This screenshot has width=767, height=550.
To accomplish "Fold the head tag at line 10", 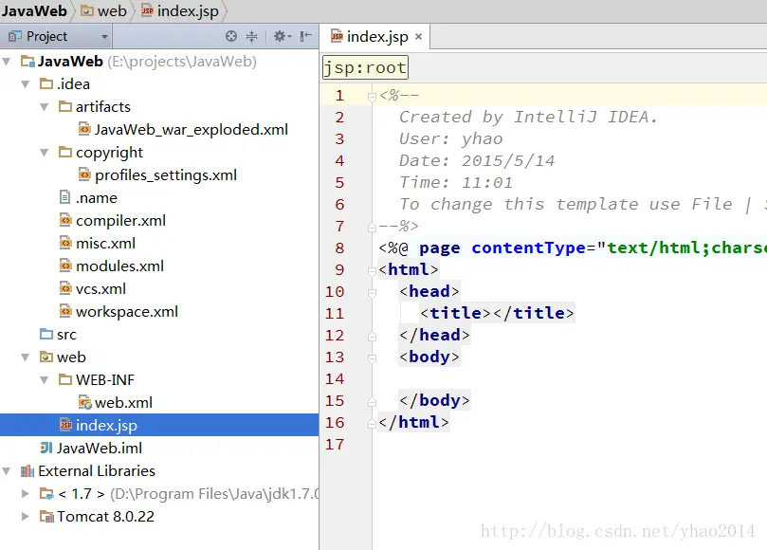I will (x=372, y=293).
